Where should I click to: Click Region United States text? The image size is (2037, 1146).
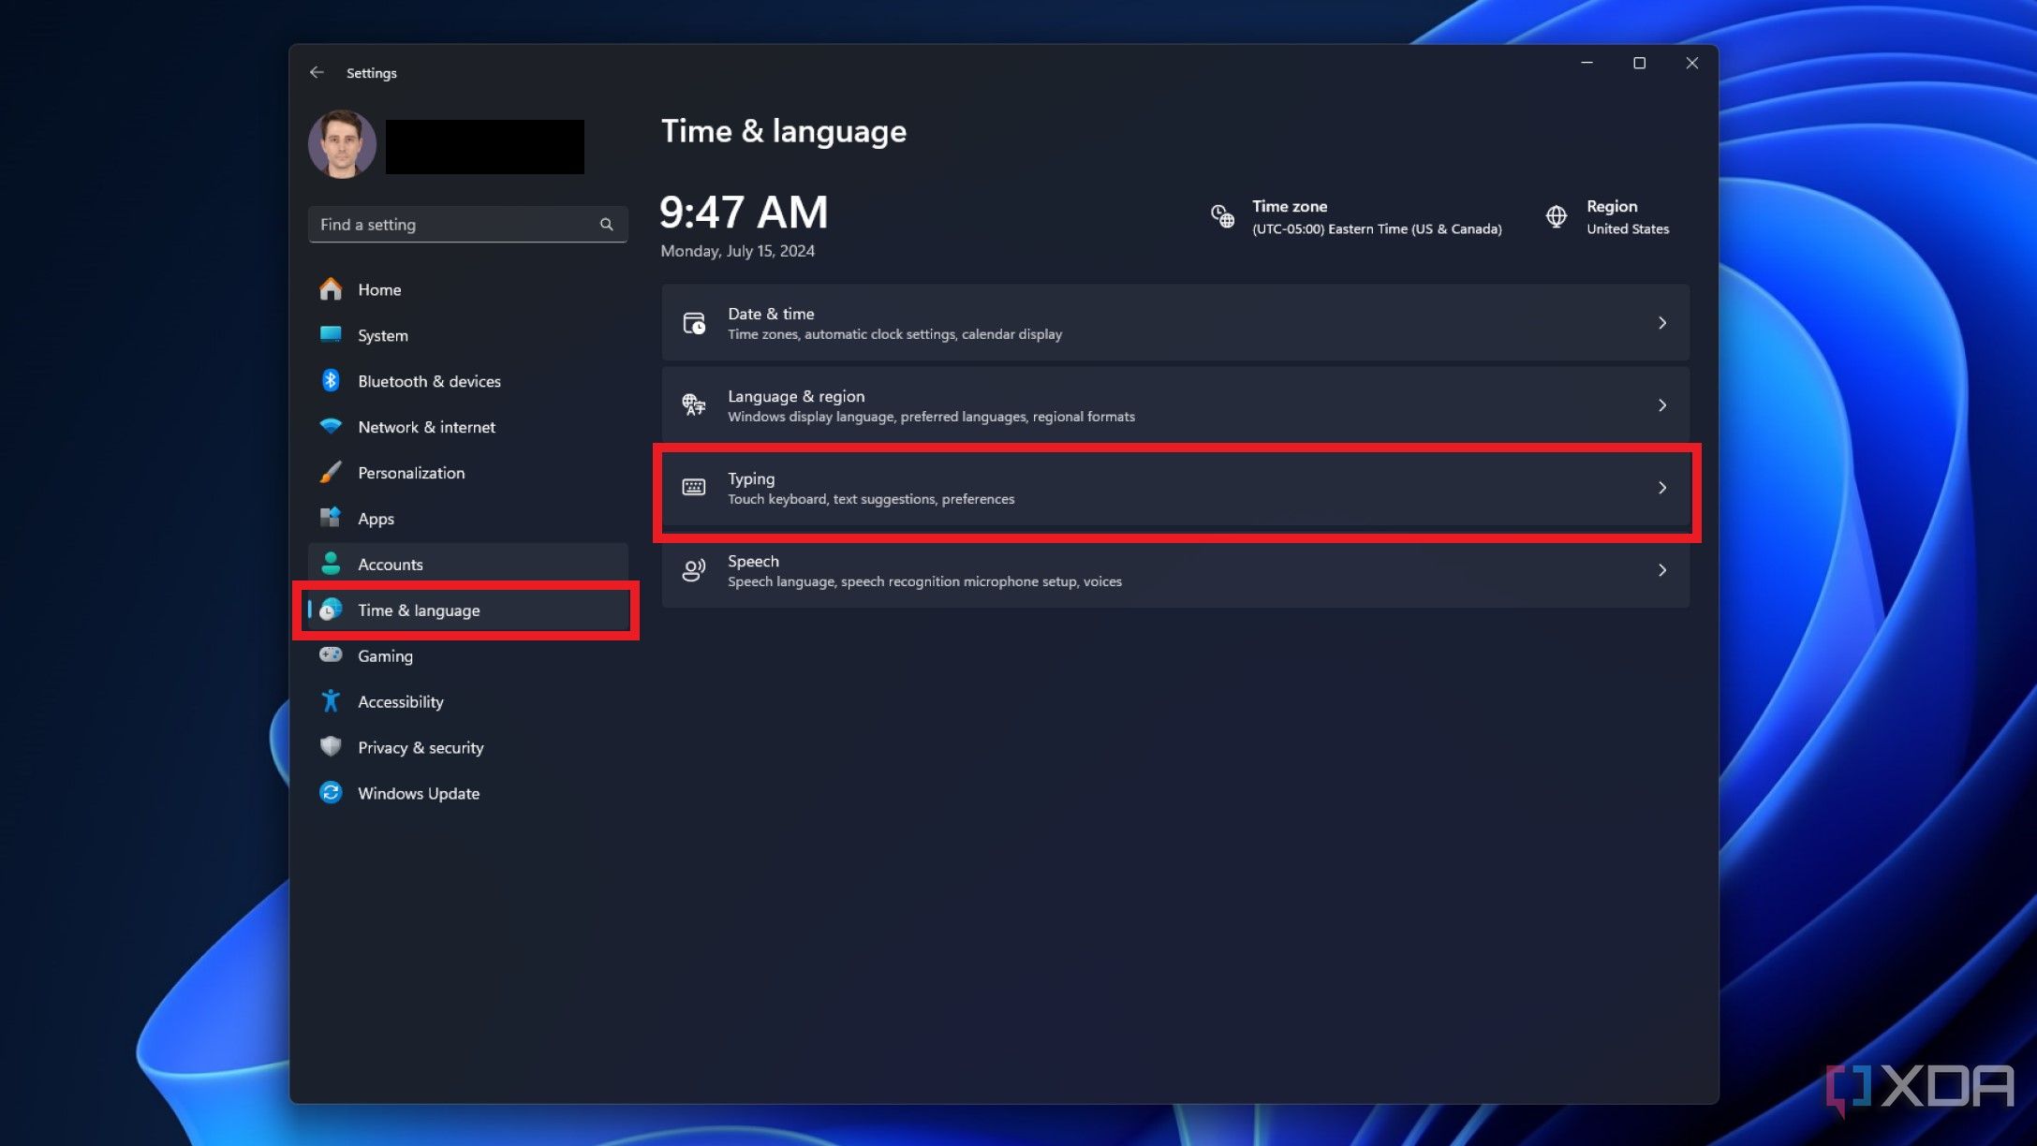(x=1628, y=229)
